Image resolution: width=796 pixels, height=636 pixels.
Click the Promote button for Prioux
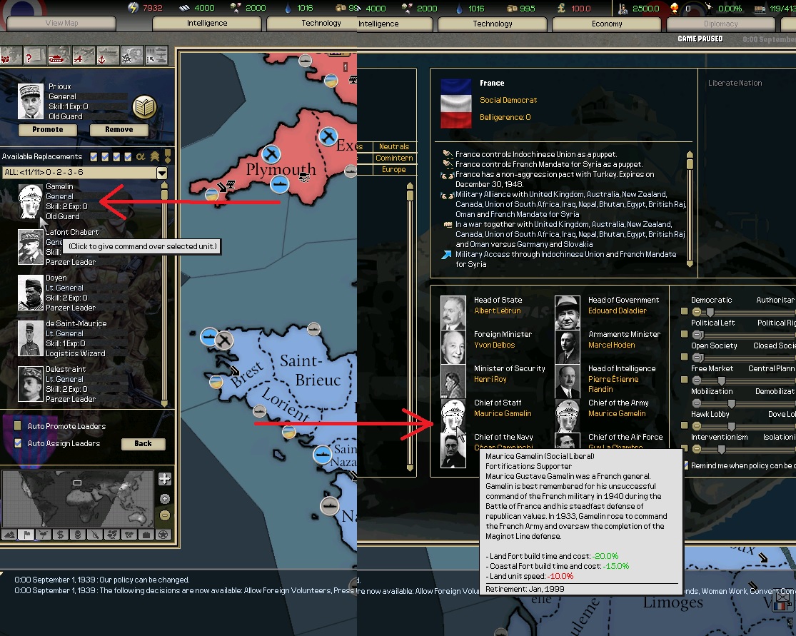click(48, 129)
